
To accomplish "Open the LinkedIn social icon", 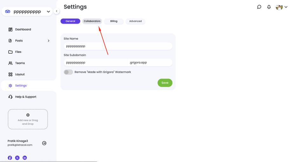I will click(25, 158).
